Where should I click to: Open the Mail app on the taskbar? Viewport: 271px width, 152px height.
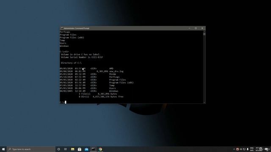86,149
